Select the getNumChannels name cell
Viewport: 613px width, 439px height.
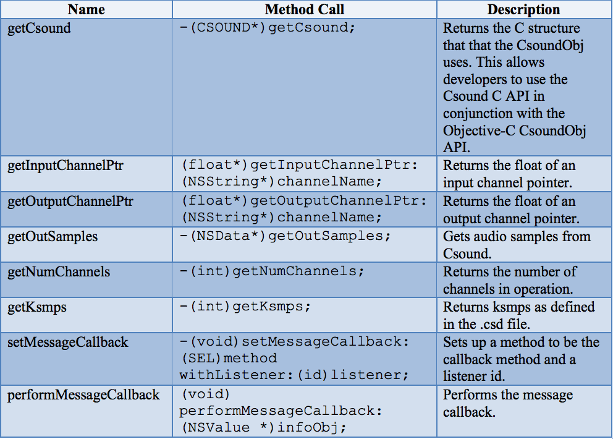coord(87,279)
